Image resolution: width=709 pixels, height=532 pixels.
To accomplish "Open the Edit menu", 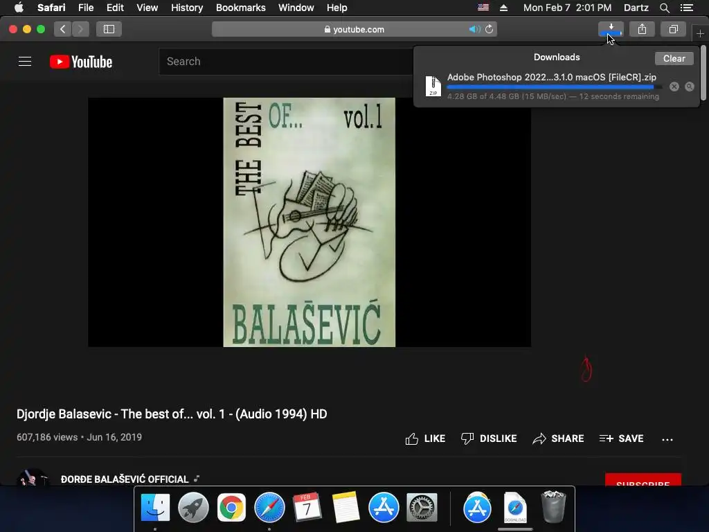I will [115, 8].
